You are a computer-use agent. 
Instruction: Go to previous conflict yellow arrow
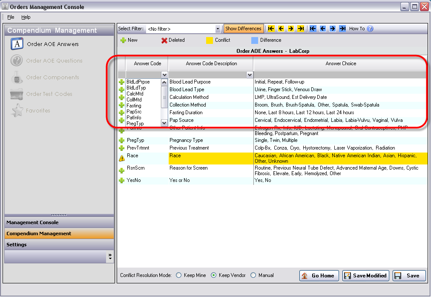(x=281, y=29)
